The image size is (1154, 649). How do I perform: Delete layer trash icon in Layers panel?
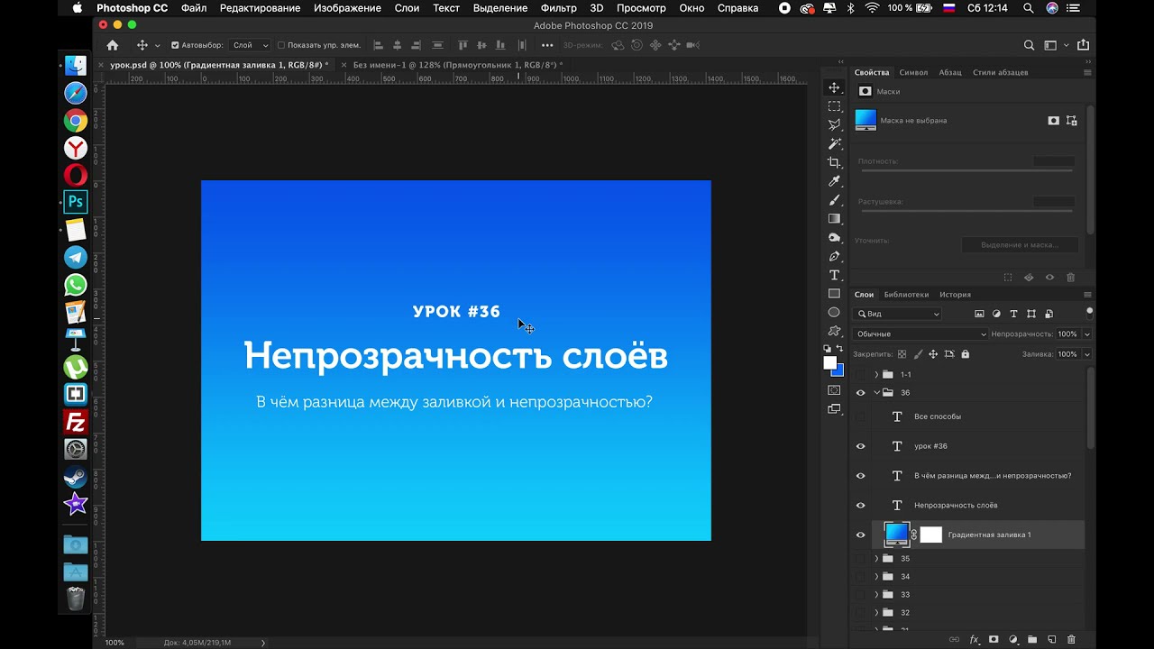click(x=1071, y=639)
